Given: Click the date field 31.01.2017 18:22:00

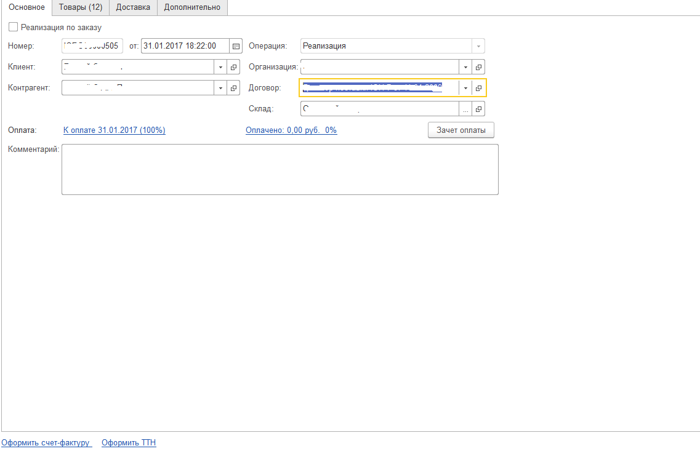Looking at the screenshot, I should (185, 46).
